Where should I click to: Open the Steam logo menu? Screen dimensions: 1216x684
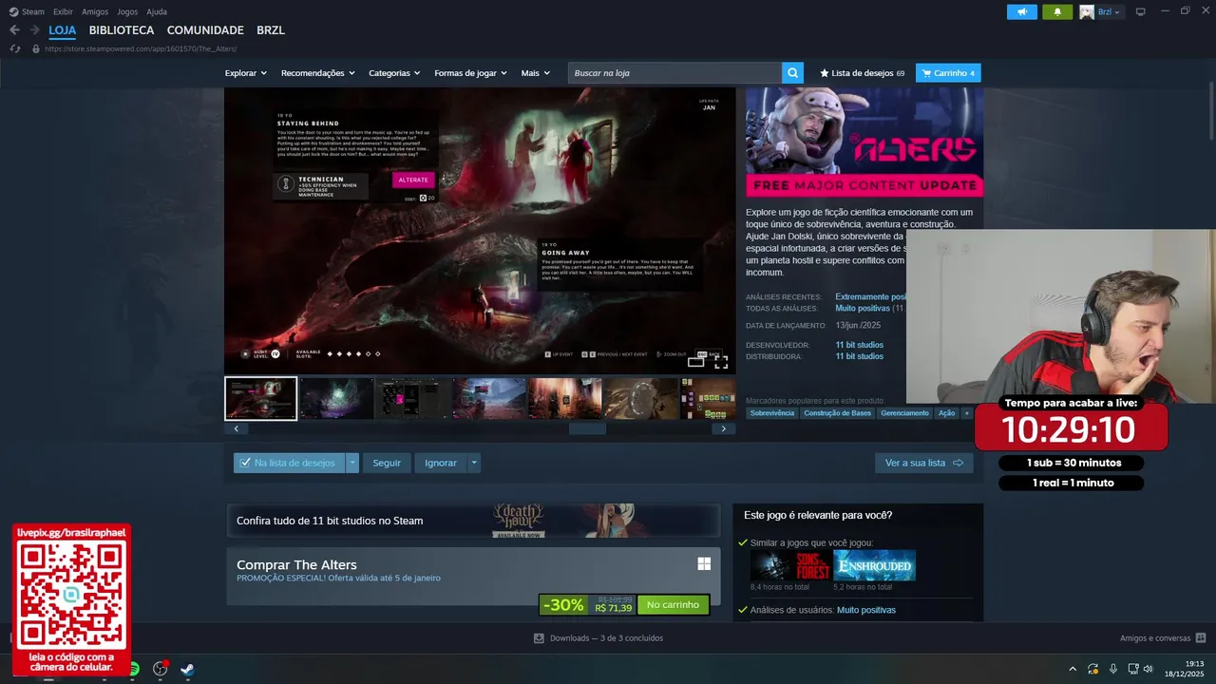point(27,11)
